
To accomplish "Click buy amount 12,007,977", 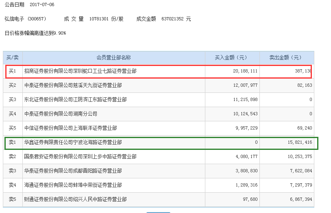I will (x=245, y=85).
